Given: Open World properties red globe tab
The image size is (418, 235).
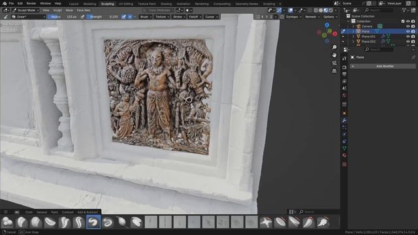Looking at the screenshot, I should click(x=344, y=95).
